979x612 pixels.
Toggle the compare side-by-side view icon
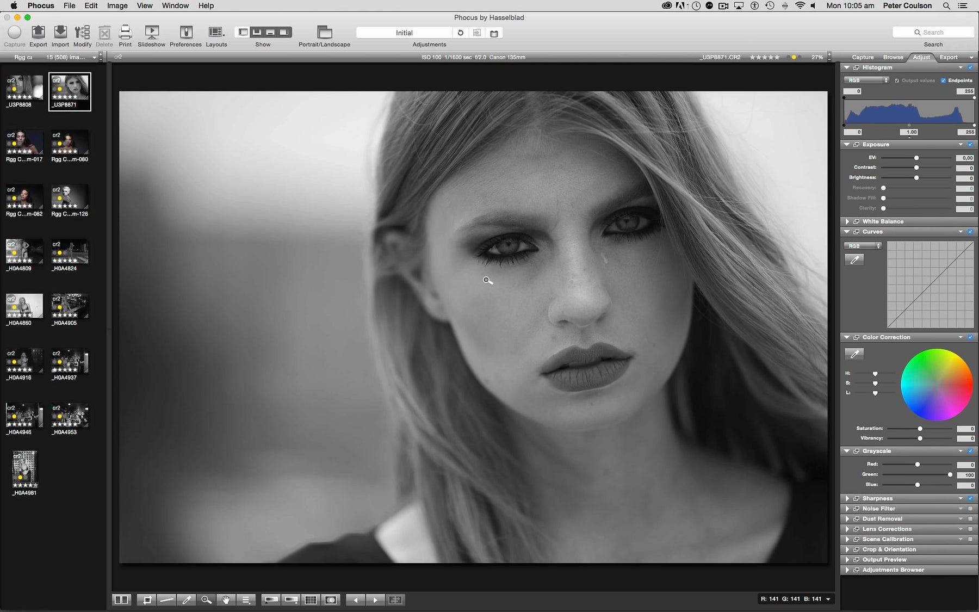tap(121, 599)
